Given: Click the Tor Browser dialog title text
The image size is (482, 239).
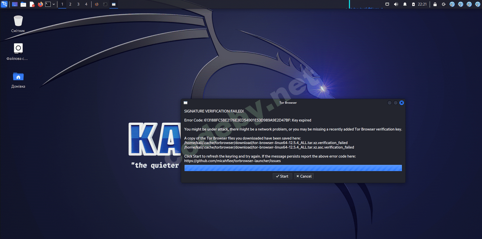Looking at the screenshot, I should (x=288, y=103).
